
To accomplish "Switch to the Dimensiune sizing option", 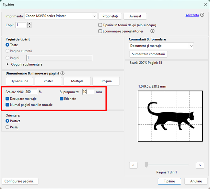I will point(19,81).
